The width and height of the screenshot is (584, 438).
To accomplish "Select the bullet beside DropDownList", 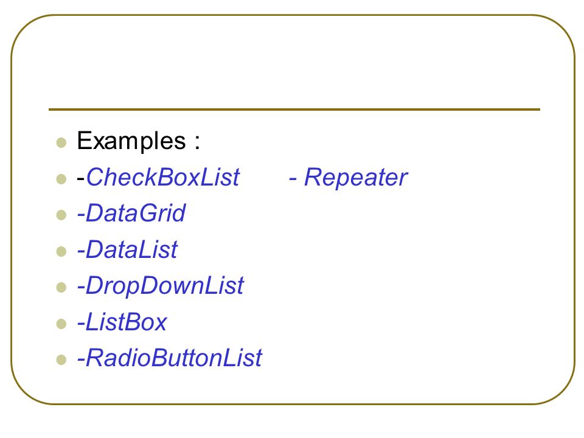I will click(x=61, y=288).
